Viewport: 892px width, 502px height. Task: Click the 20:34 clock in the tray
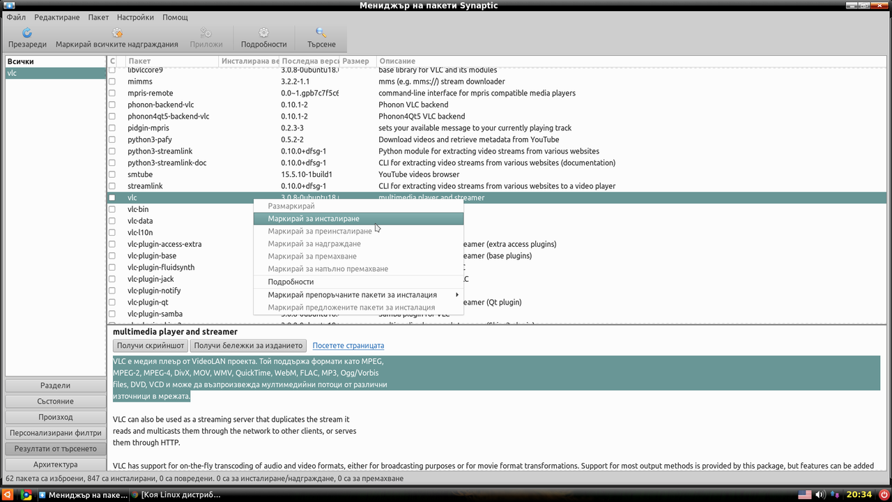[859, 495]
